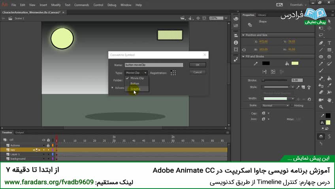Click Cancel in Convert to Symbol

pos(198,72)
